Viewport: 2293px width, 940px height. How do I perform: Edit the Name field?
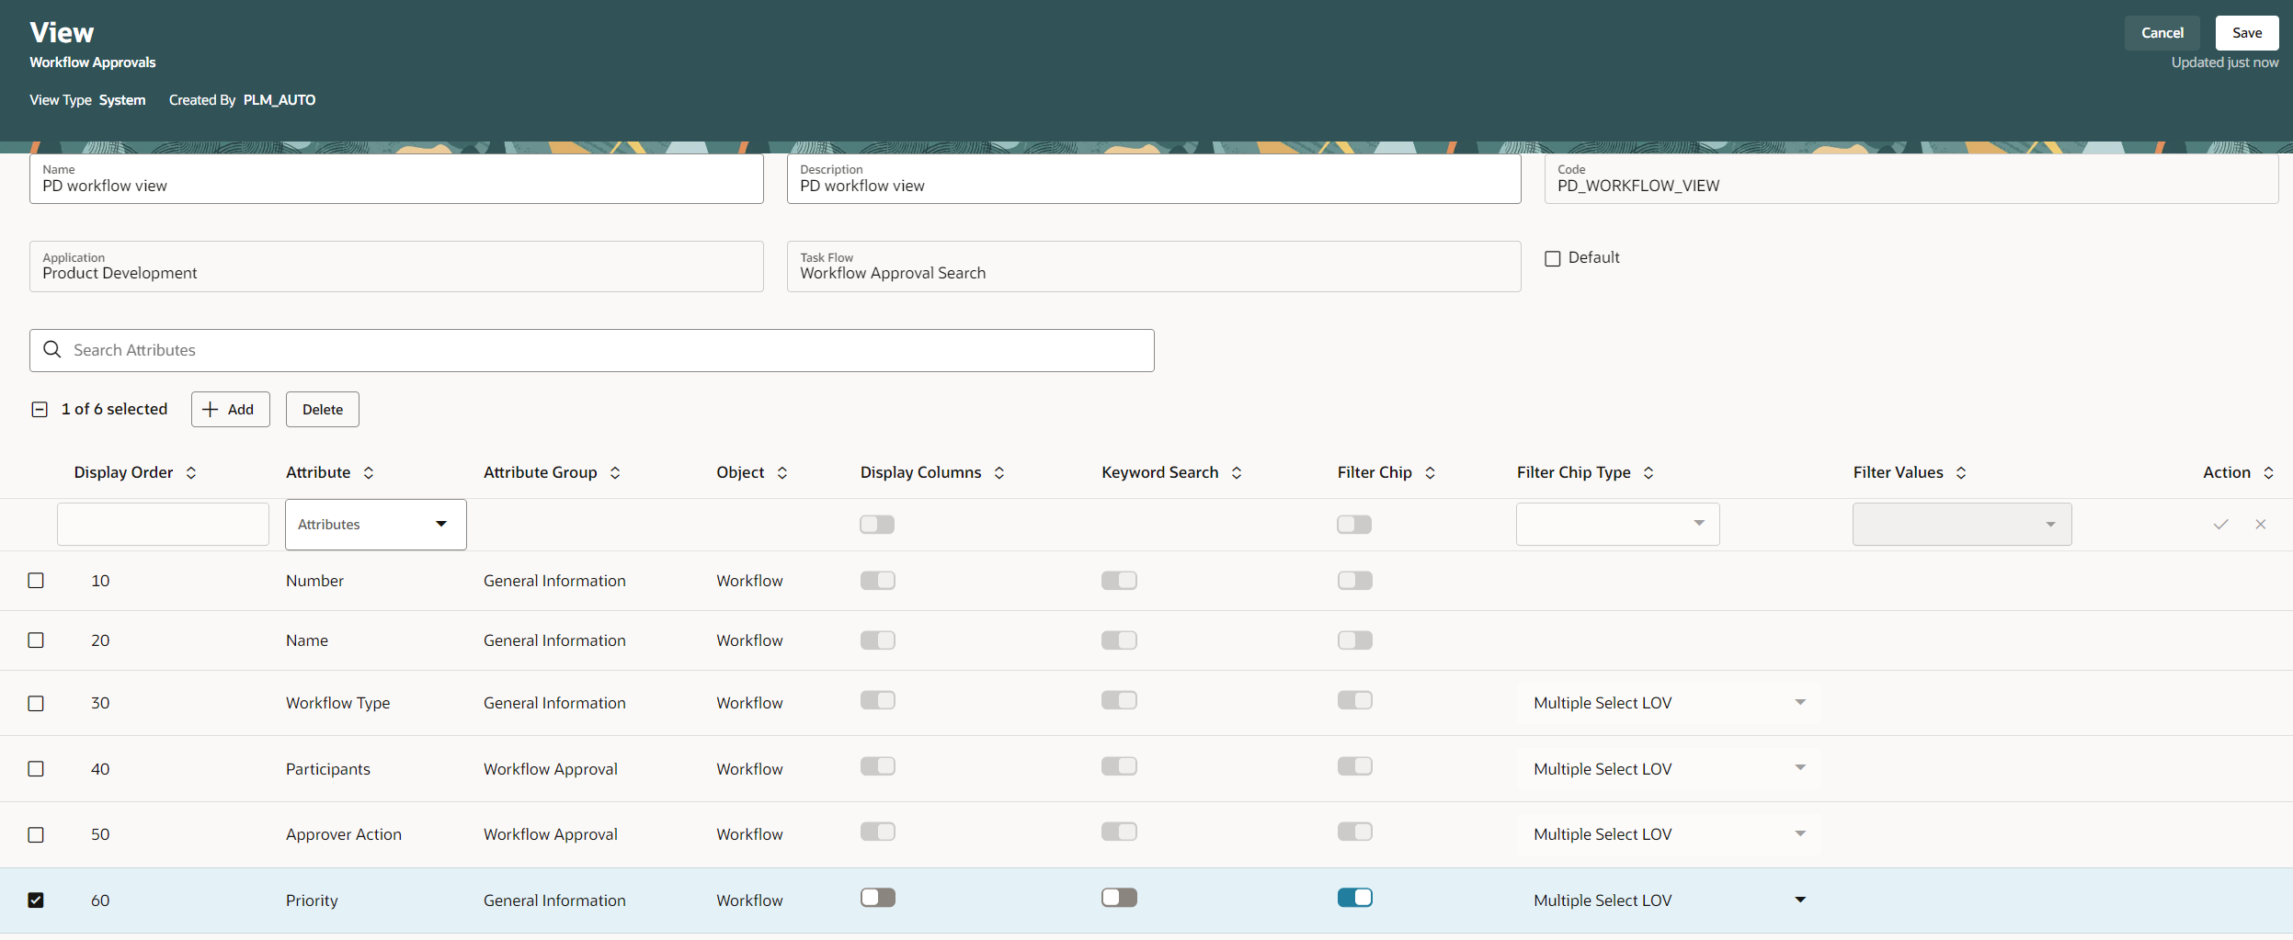coord(396,178)
